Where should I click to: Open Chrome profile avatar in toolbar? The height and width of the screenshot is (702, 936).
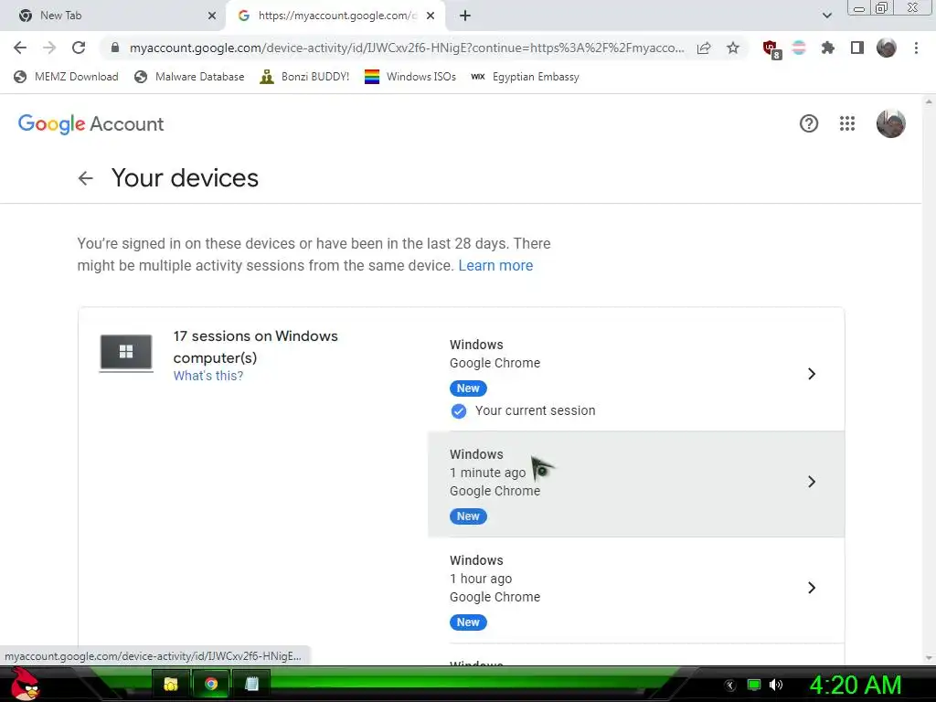(887, 48)
